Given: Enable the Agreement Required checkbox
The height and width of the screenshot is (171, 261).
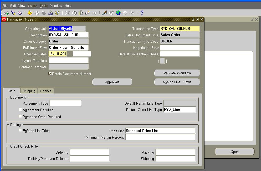Looking at the screenshot, I should [20, 110].
